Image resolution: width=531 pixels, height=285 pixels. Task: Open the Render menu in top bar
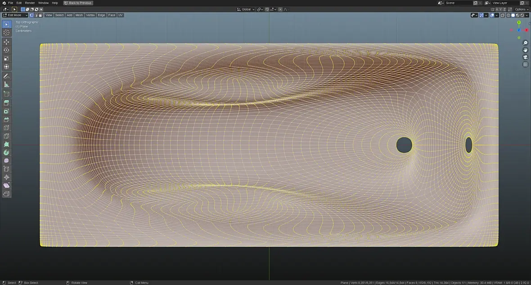30,3
